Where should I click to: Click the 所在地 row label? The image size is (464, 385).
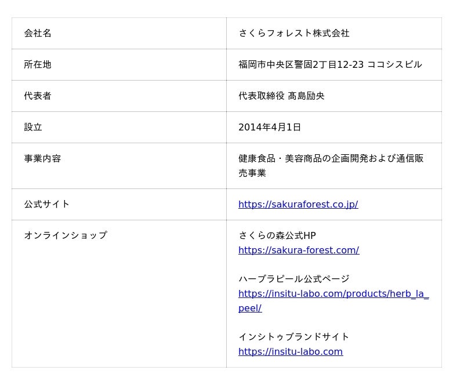(x=38, y=64)
